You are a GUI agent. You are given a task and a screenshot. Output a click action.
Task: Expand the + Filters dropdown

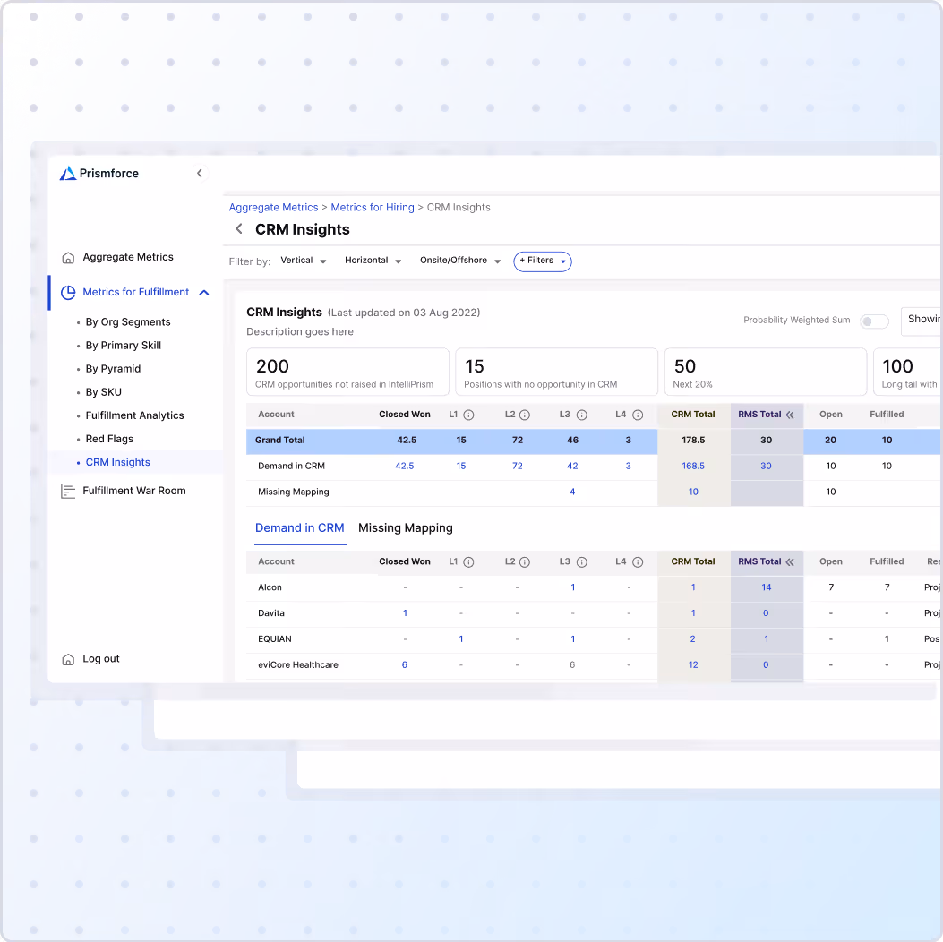tap(542, 261)
